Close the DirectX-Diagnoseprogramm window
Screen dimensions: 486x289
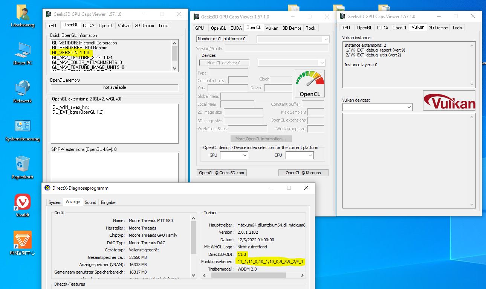pyautogui.click(x=306, y=188)
